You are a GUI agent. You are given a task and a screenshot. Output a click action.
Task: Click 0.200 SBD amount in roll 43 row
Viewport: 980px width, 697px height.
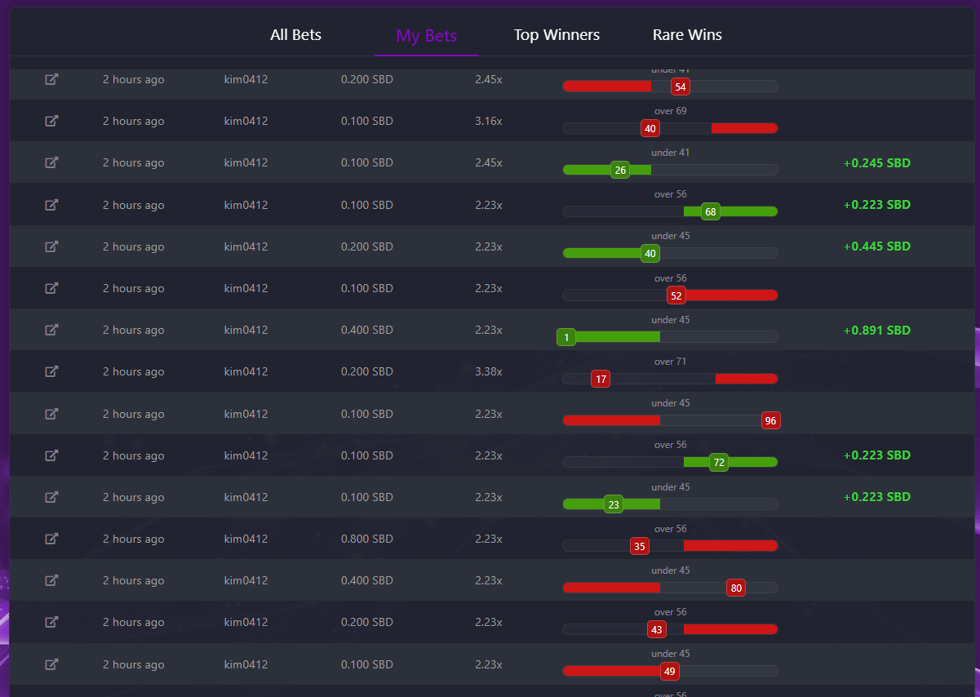pos(367,622)
